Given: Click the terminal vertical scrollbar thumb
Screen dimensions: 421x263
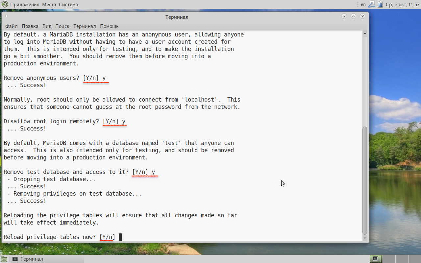Looking at the screenshot, I should click(x=365, y=180).
